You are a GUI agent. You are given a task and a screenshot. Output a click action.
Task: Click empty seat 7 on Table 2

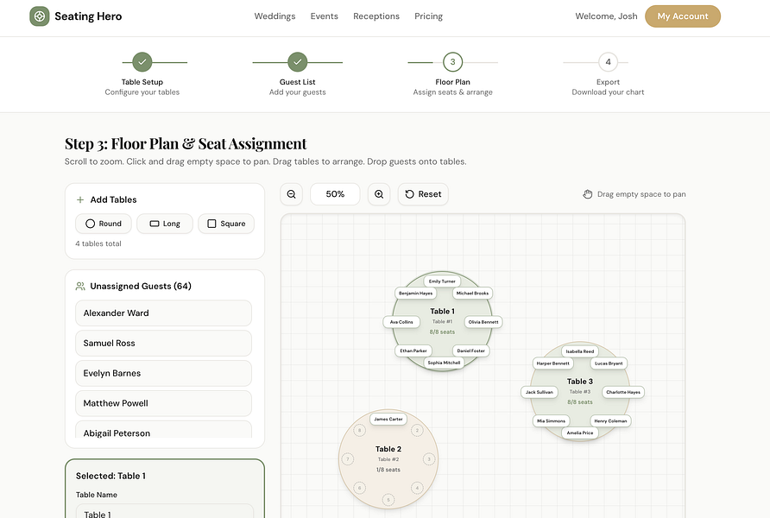tap(348, 459)
